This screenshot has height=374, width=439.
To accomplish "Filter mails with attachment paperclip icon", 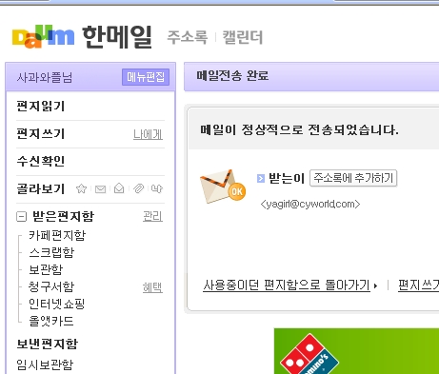I will [x=138, y=188].
